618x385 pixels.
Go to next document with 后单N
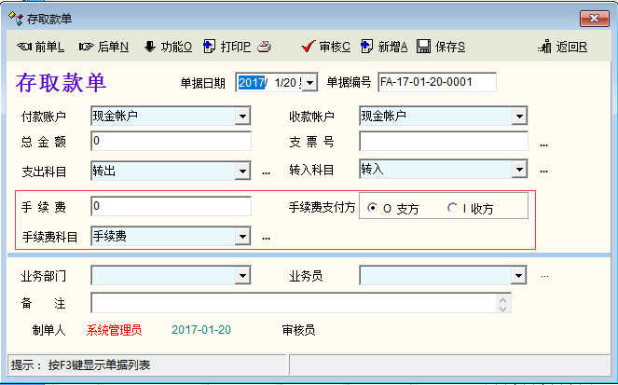click(104, 47)
